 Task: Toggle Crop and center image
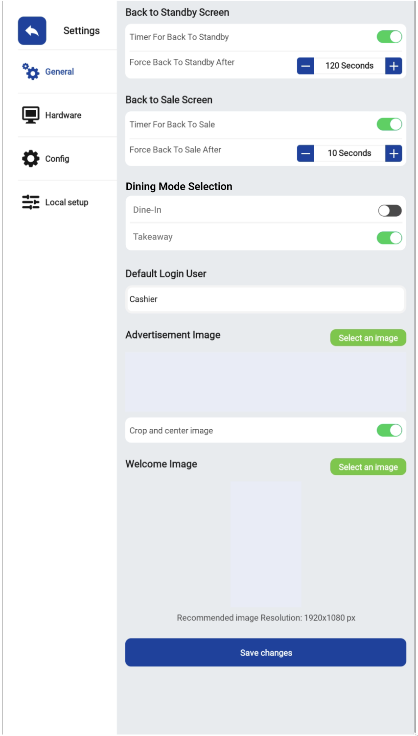(x=390, y=430)
